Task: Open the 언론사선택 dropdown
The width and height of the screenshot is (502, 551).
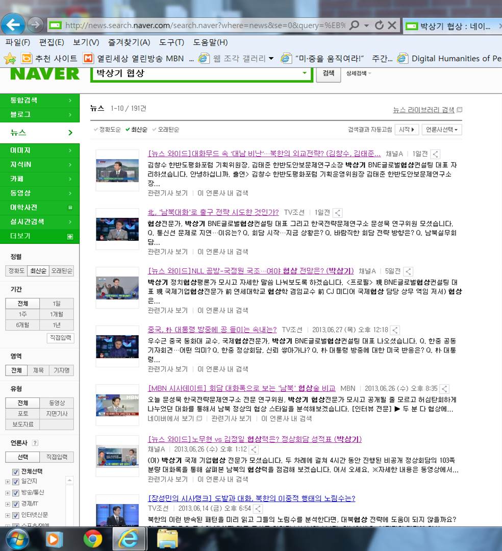Action: [x=442, y=130]
